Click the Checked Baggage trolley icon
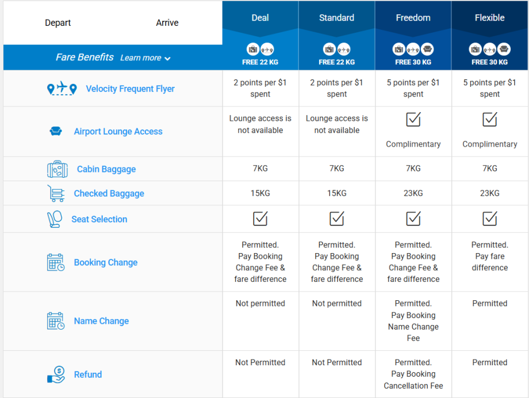 pyautogui.click(x=56, y=194)
